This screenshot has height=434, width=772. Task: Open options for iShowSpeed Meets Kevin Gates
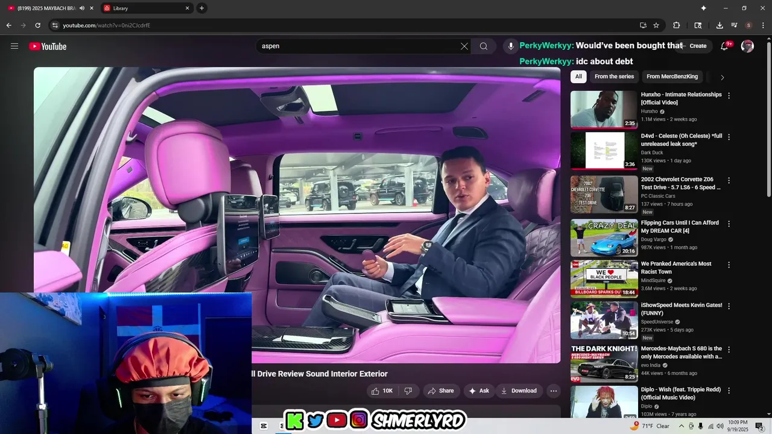pyautogui.click(x=729, y=306)
